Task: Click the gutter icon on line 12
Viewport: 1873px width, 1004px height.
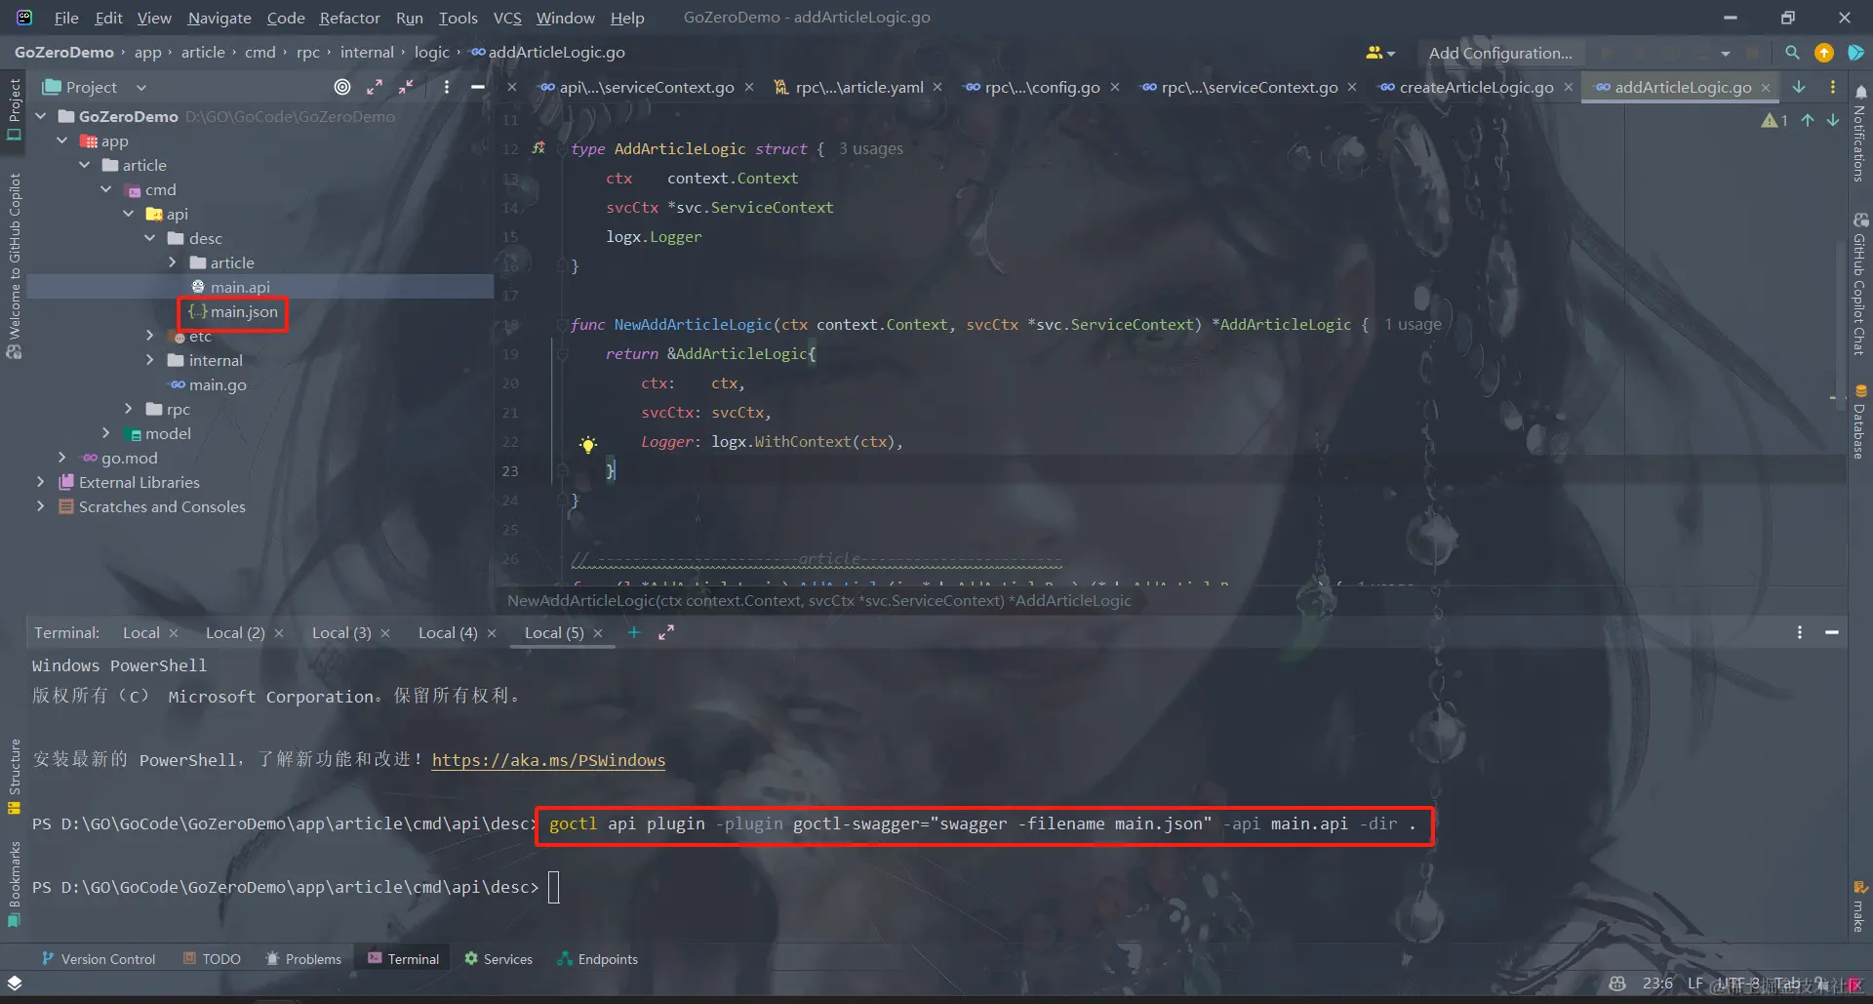Action: 538,148
